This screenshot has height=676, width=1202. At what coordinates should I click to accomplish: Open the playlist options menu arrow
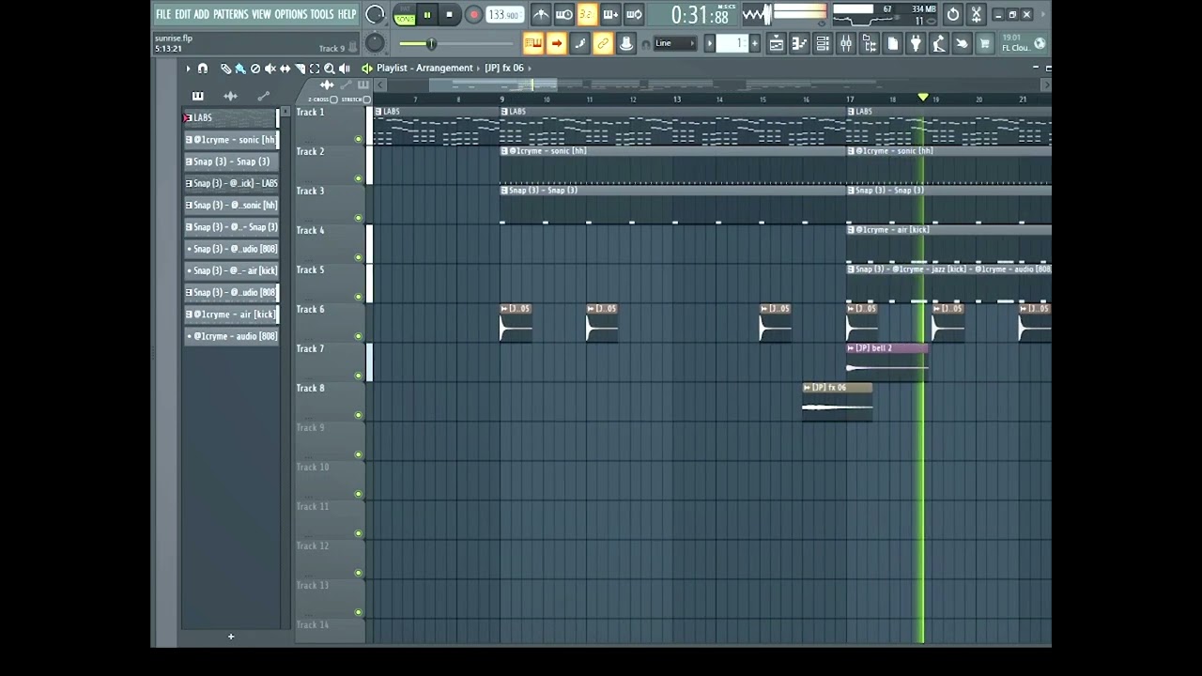(x=188, y=69)
